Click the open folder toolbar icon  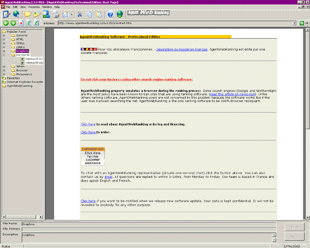(28, 14)
